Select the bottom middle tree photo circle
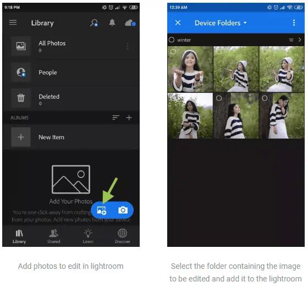This screenshot has width=308, height=287. coord(219,98)
